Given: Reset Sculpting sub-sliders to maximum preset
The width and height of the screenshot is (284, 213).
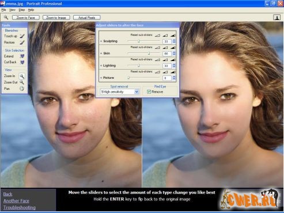Looking at the screenshot, I should pos(173,35).
